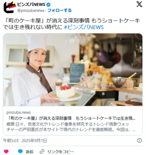Click the ピンズバNEWS account name
Viewport: 146px width, 155px height.
[31, 5]
